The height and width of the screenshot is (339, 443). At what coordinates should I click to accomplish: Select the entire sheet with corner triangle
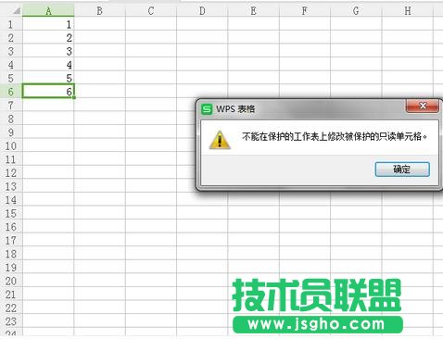(16, 11)
